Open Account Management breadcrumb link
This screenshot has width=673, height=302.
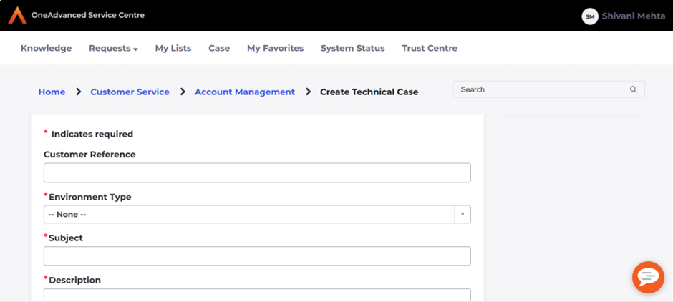(245, 92)
